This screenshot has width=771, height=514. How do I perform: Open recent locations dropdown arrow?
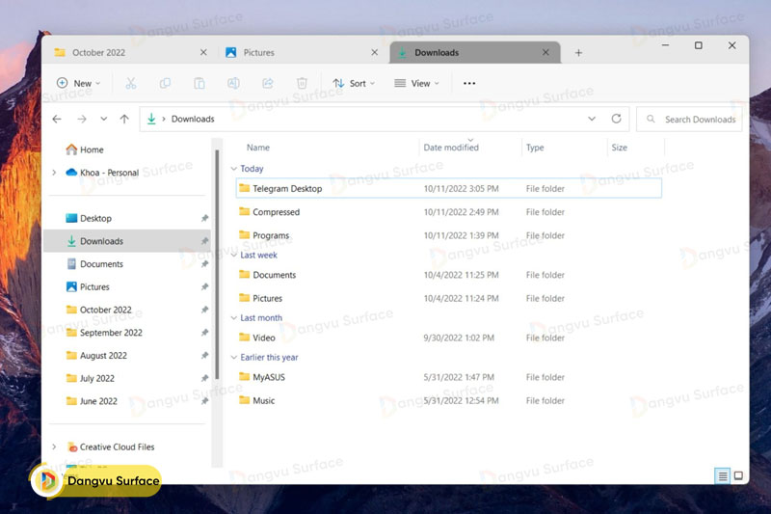104,119
